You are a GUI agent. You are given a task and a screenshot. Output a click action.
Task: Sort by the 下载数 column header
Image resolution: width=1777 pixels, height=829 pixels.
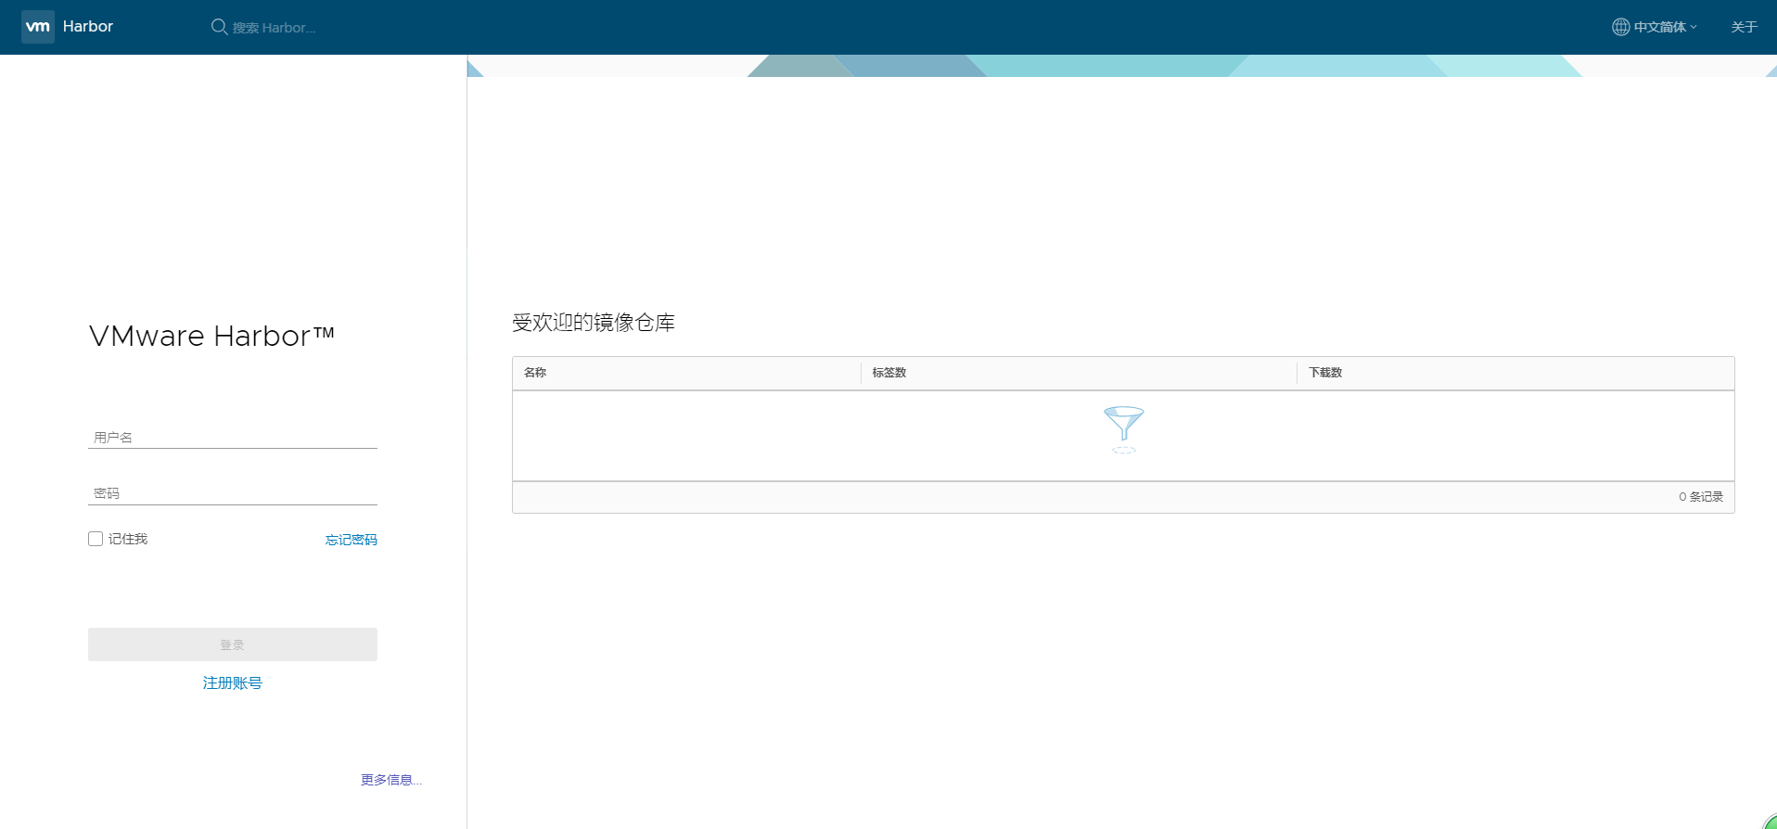point(1325,373)
